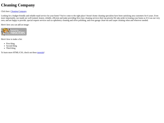
Task: Click the hosted by neocities badge image
Action: 14,32
